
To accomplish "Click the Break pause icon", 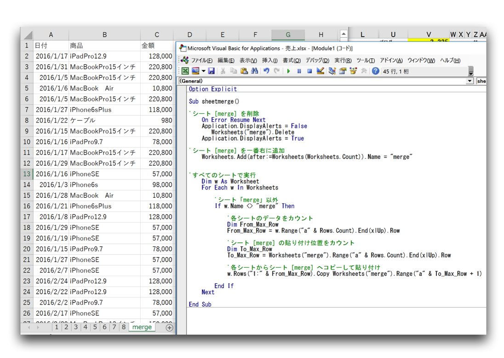I will point(299,71).
